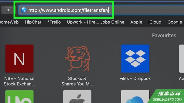Open the partial 'someWeb' bookmark
Screen dimensions: 184x103
9,22
